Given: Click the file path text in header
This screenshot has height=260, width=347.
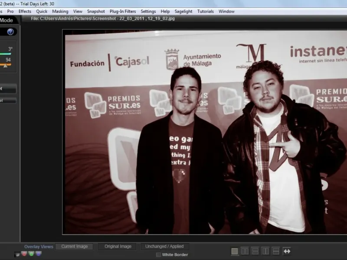Looking at the screenshot, I should (x=103, y=19).
